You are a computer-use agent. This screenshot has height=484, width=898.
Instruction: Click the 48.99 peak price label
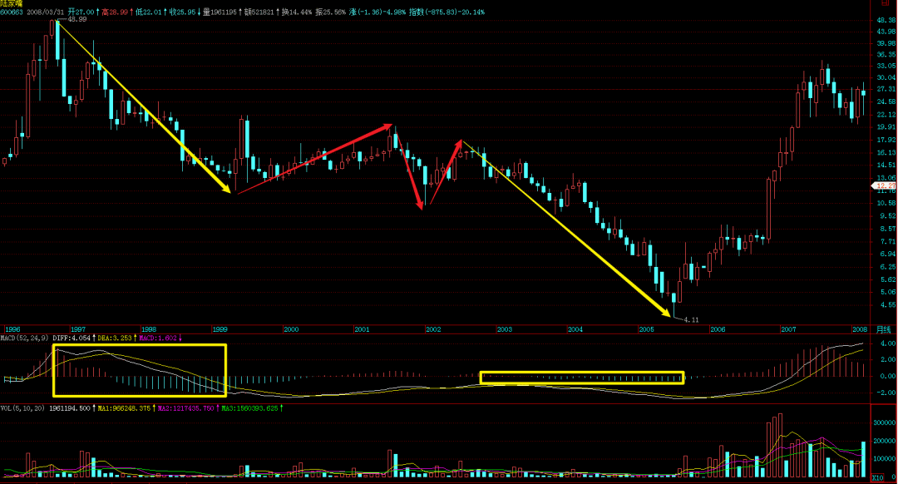tap(76, 19)
